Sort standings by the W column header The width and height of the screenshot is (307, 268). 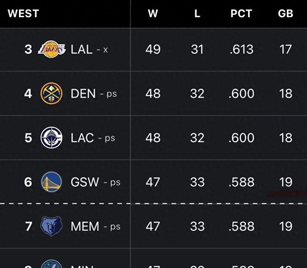pyautogui.click(x=153, y=14)
